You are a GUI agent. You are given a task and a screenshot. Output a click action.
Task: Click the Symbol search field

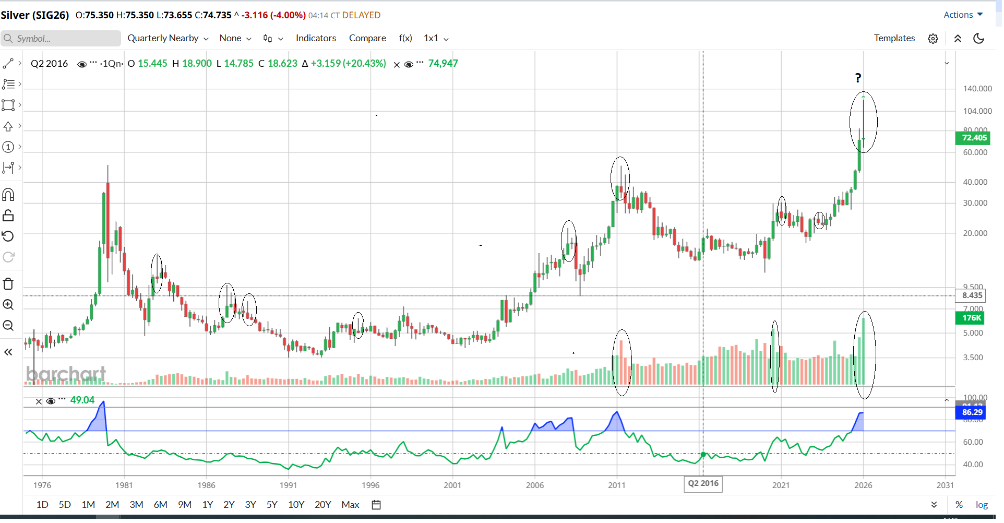(x=63, y=39)
